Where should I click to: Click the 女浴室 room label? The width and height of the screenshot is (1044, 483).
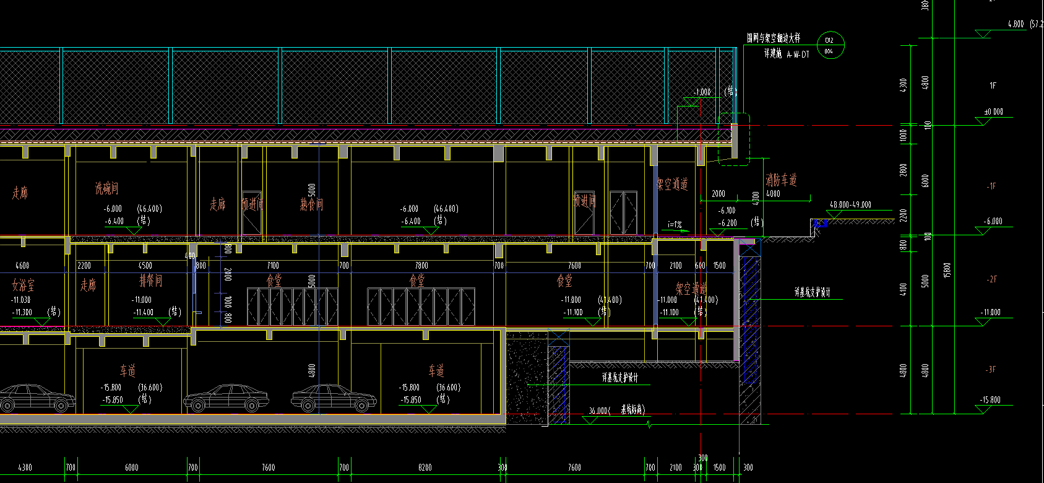[x=23, y=285]
